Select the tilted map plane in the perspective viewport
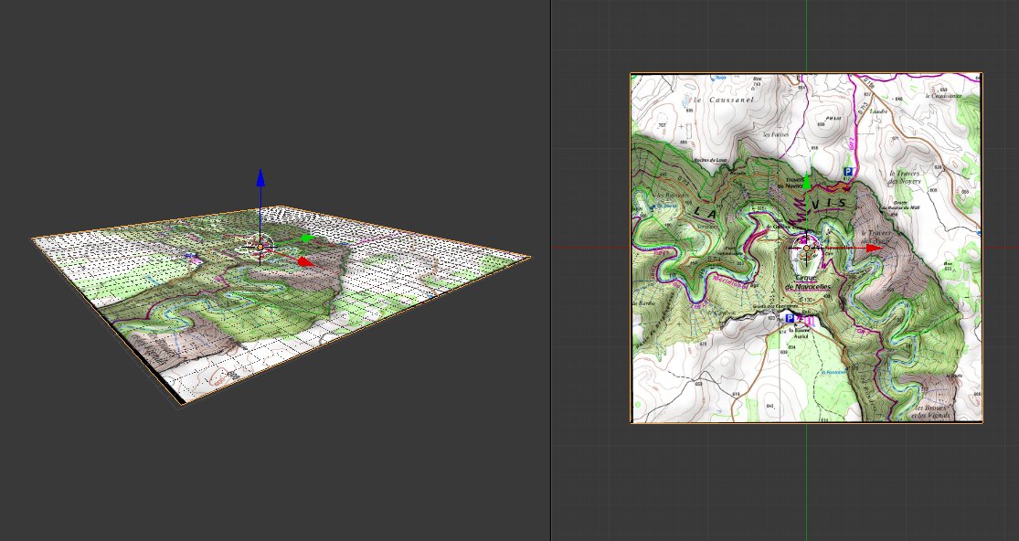Screen dimensions: 1019x541 [x=280, y=305]
